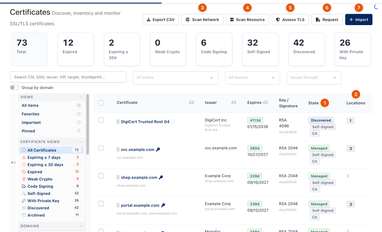Click the Archived box icon

(24, 215)
